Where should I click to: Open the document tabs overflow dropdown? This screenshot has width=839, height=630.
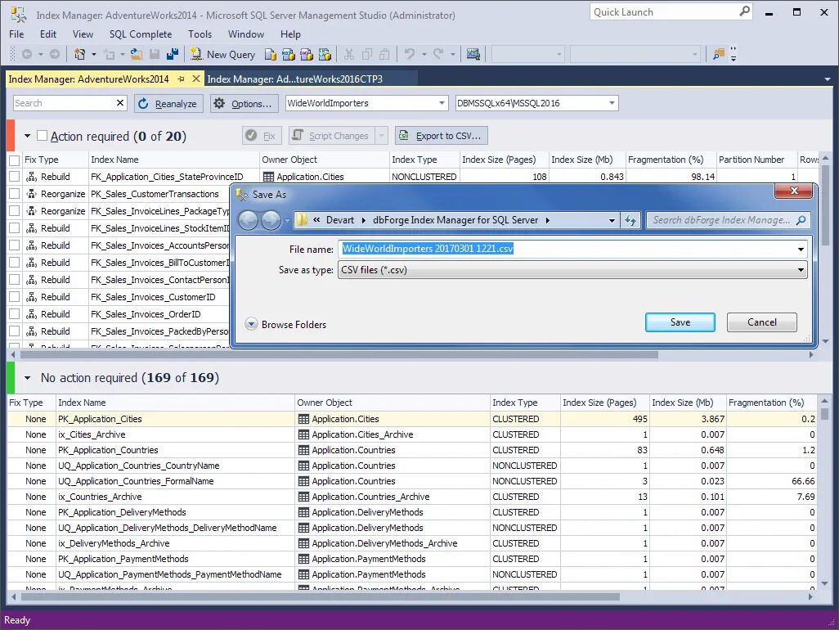point(828,79)
